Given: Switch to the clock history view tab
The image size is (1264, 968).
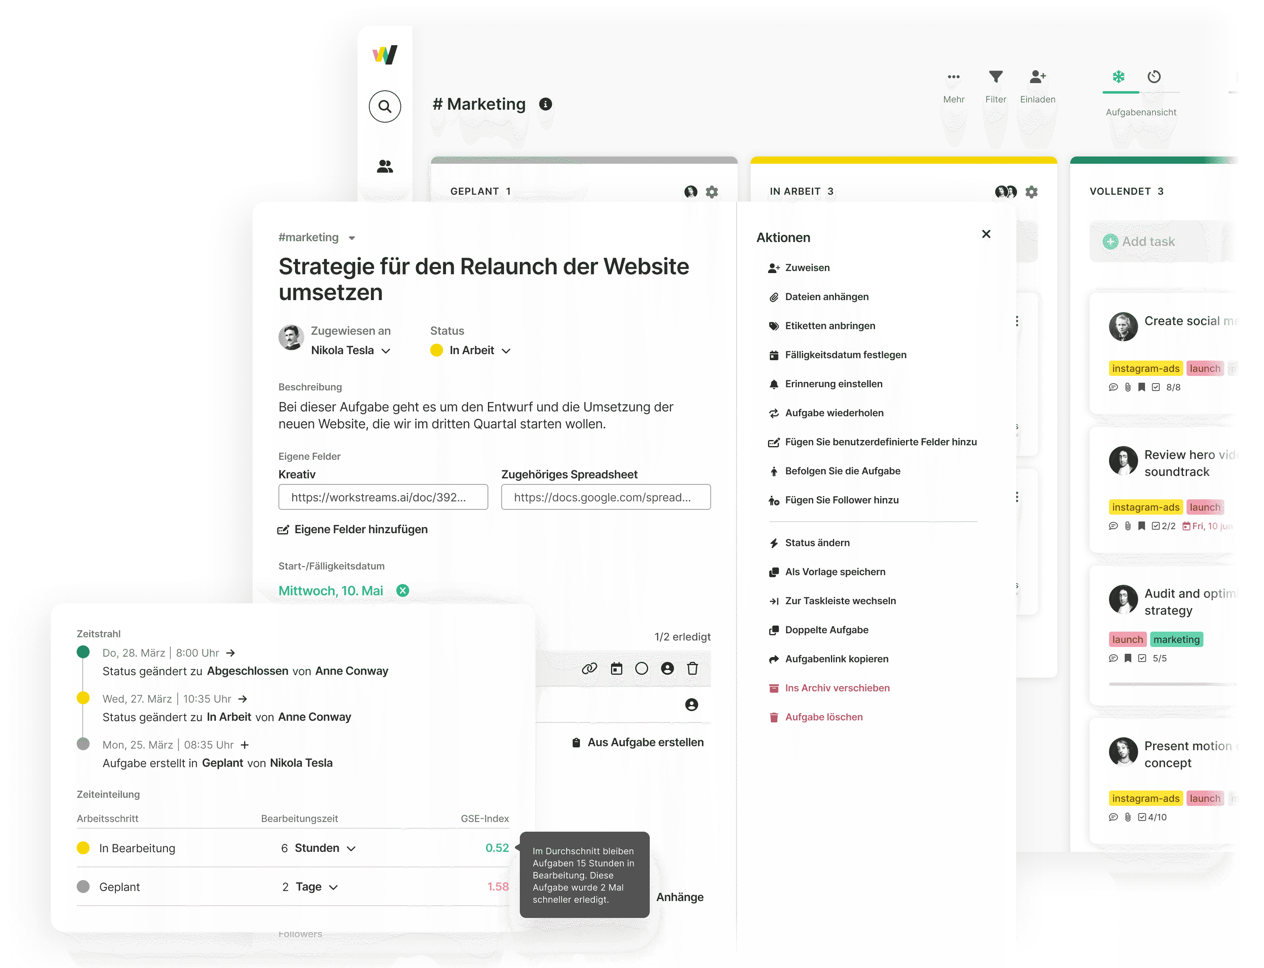Looking at the screenshot, I should click(x=1154, y=77).
